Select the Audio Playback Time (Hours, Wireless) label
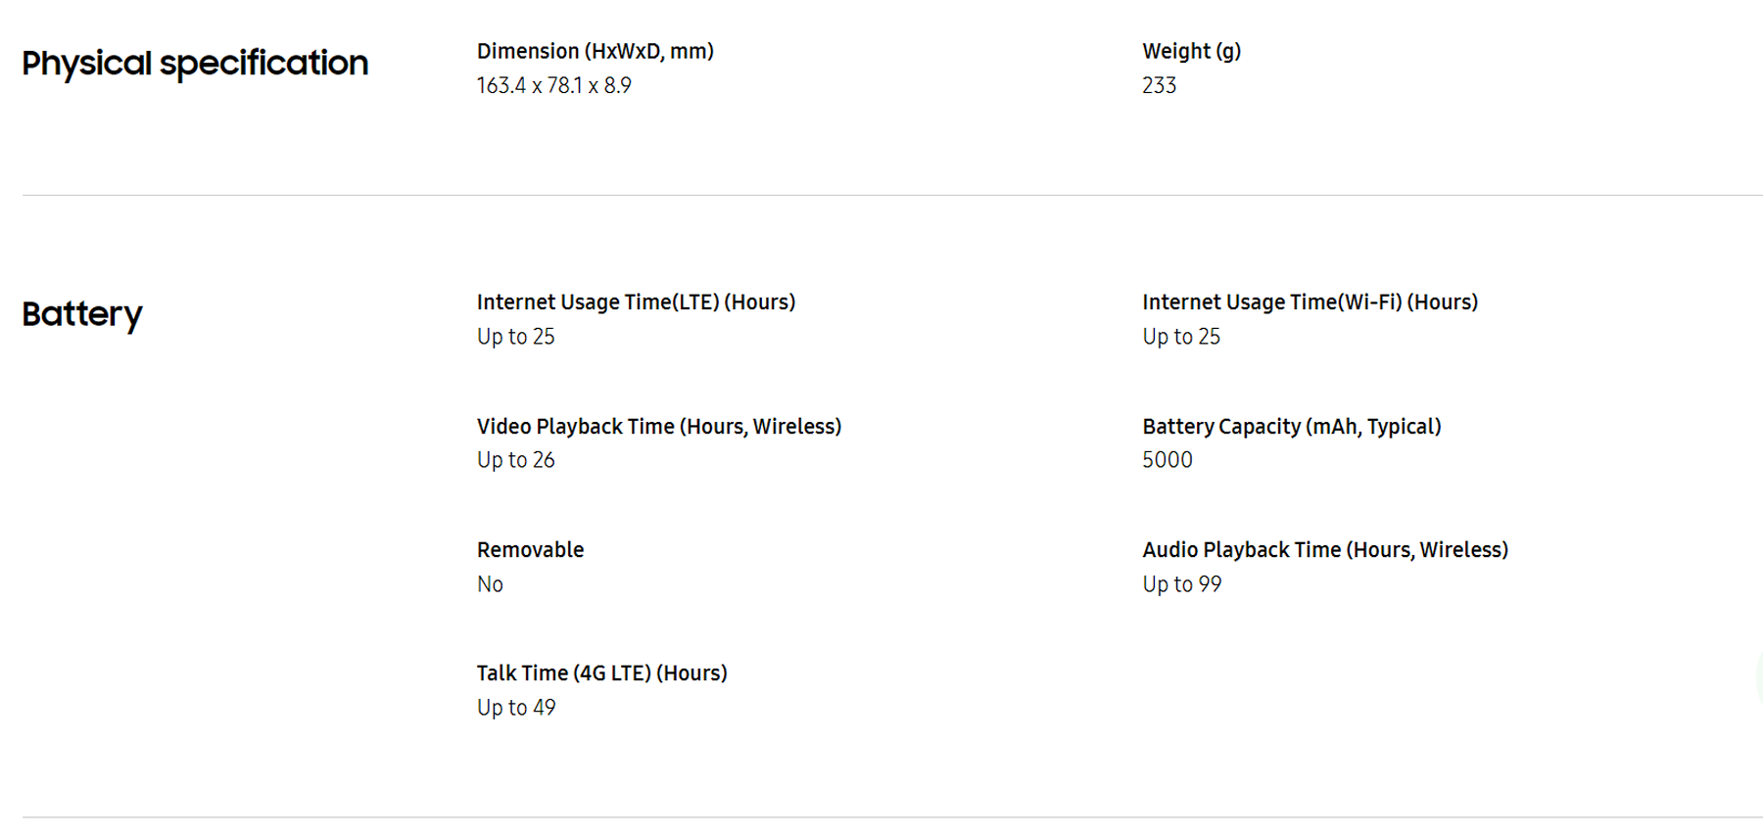 point(1325,550)
